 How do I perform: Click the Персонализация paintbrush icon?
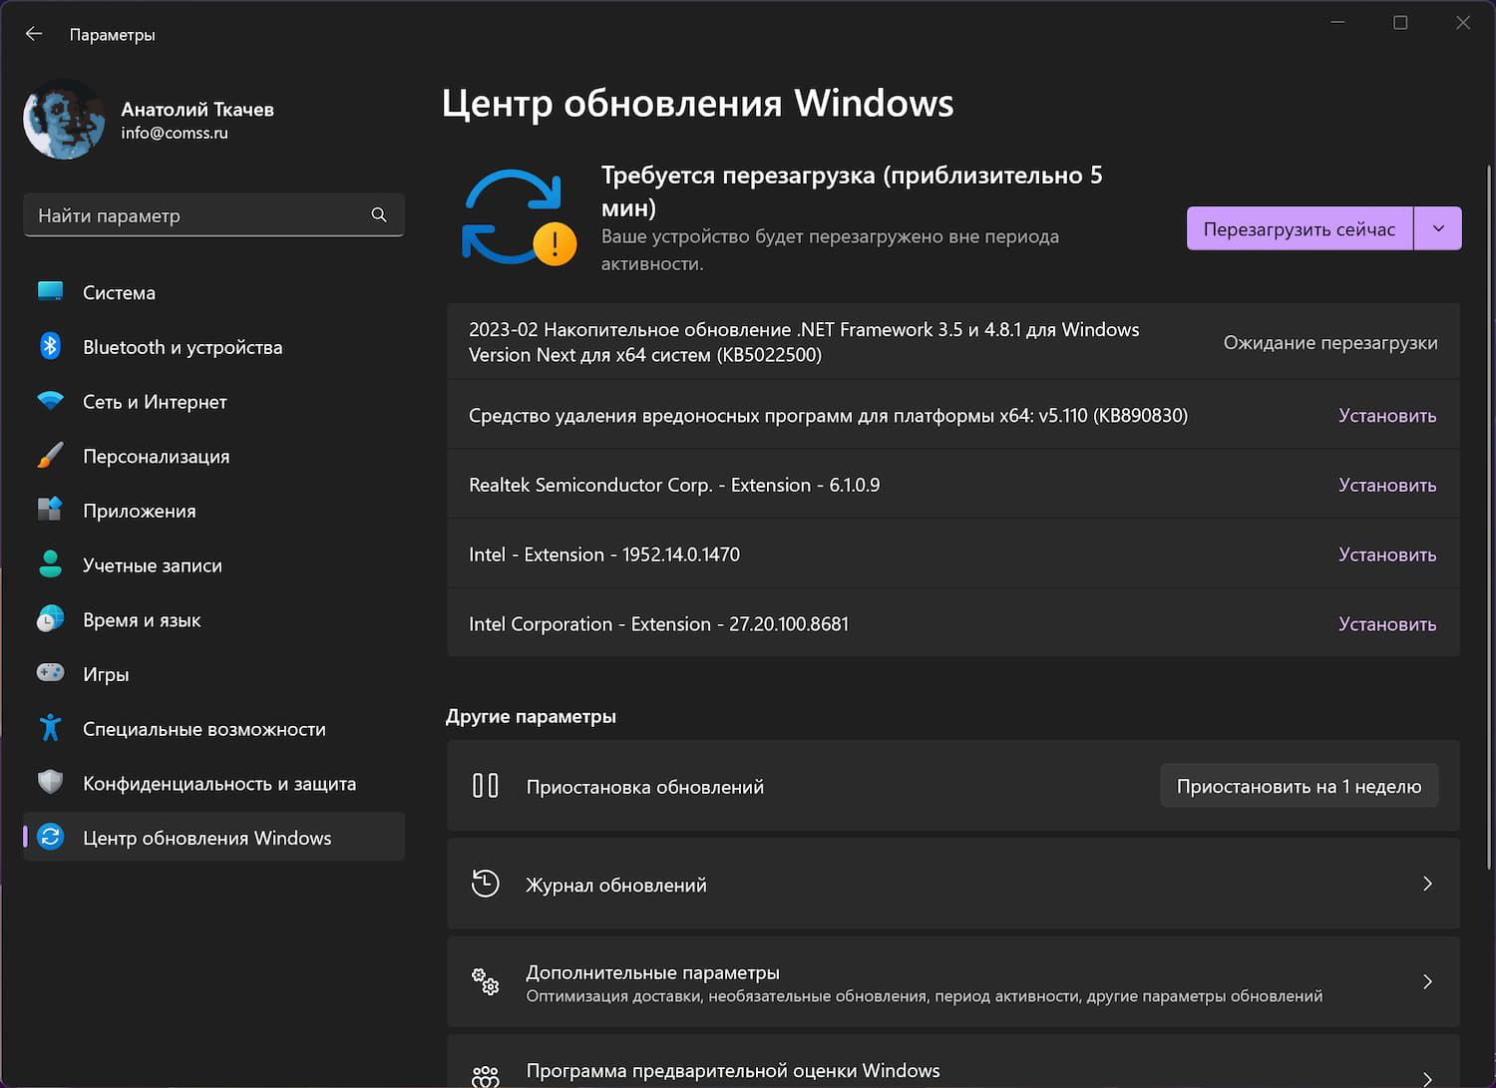[x=50, y=456]
